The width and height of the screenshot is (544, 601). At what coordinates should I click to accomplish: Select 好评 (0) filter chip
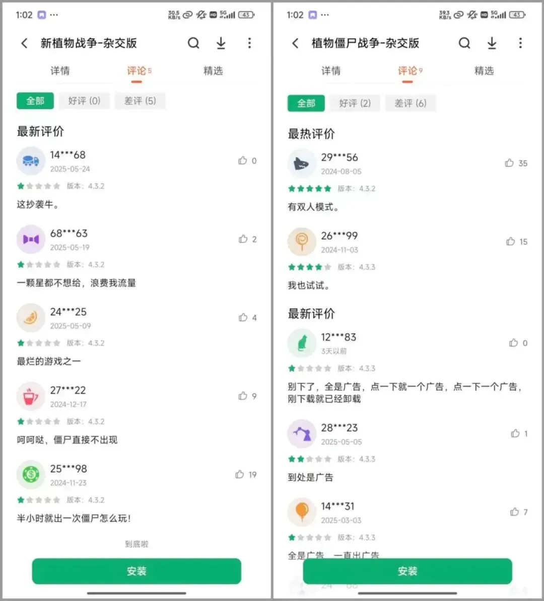point(84,101)
